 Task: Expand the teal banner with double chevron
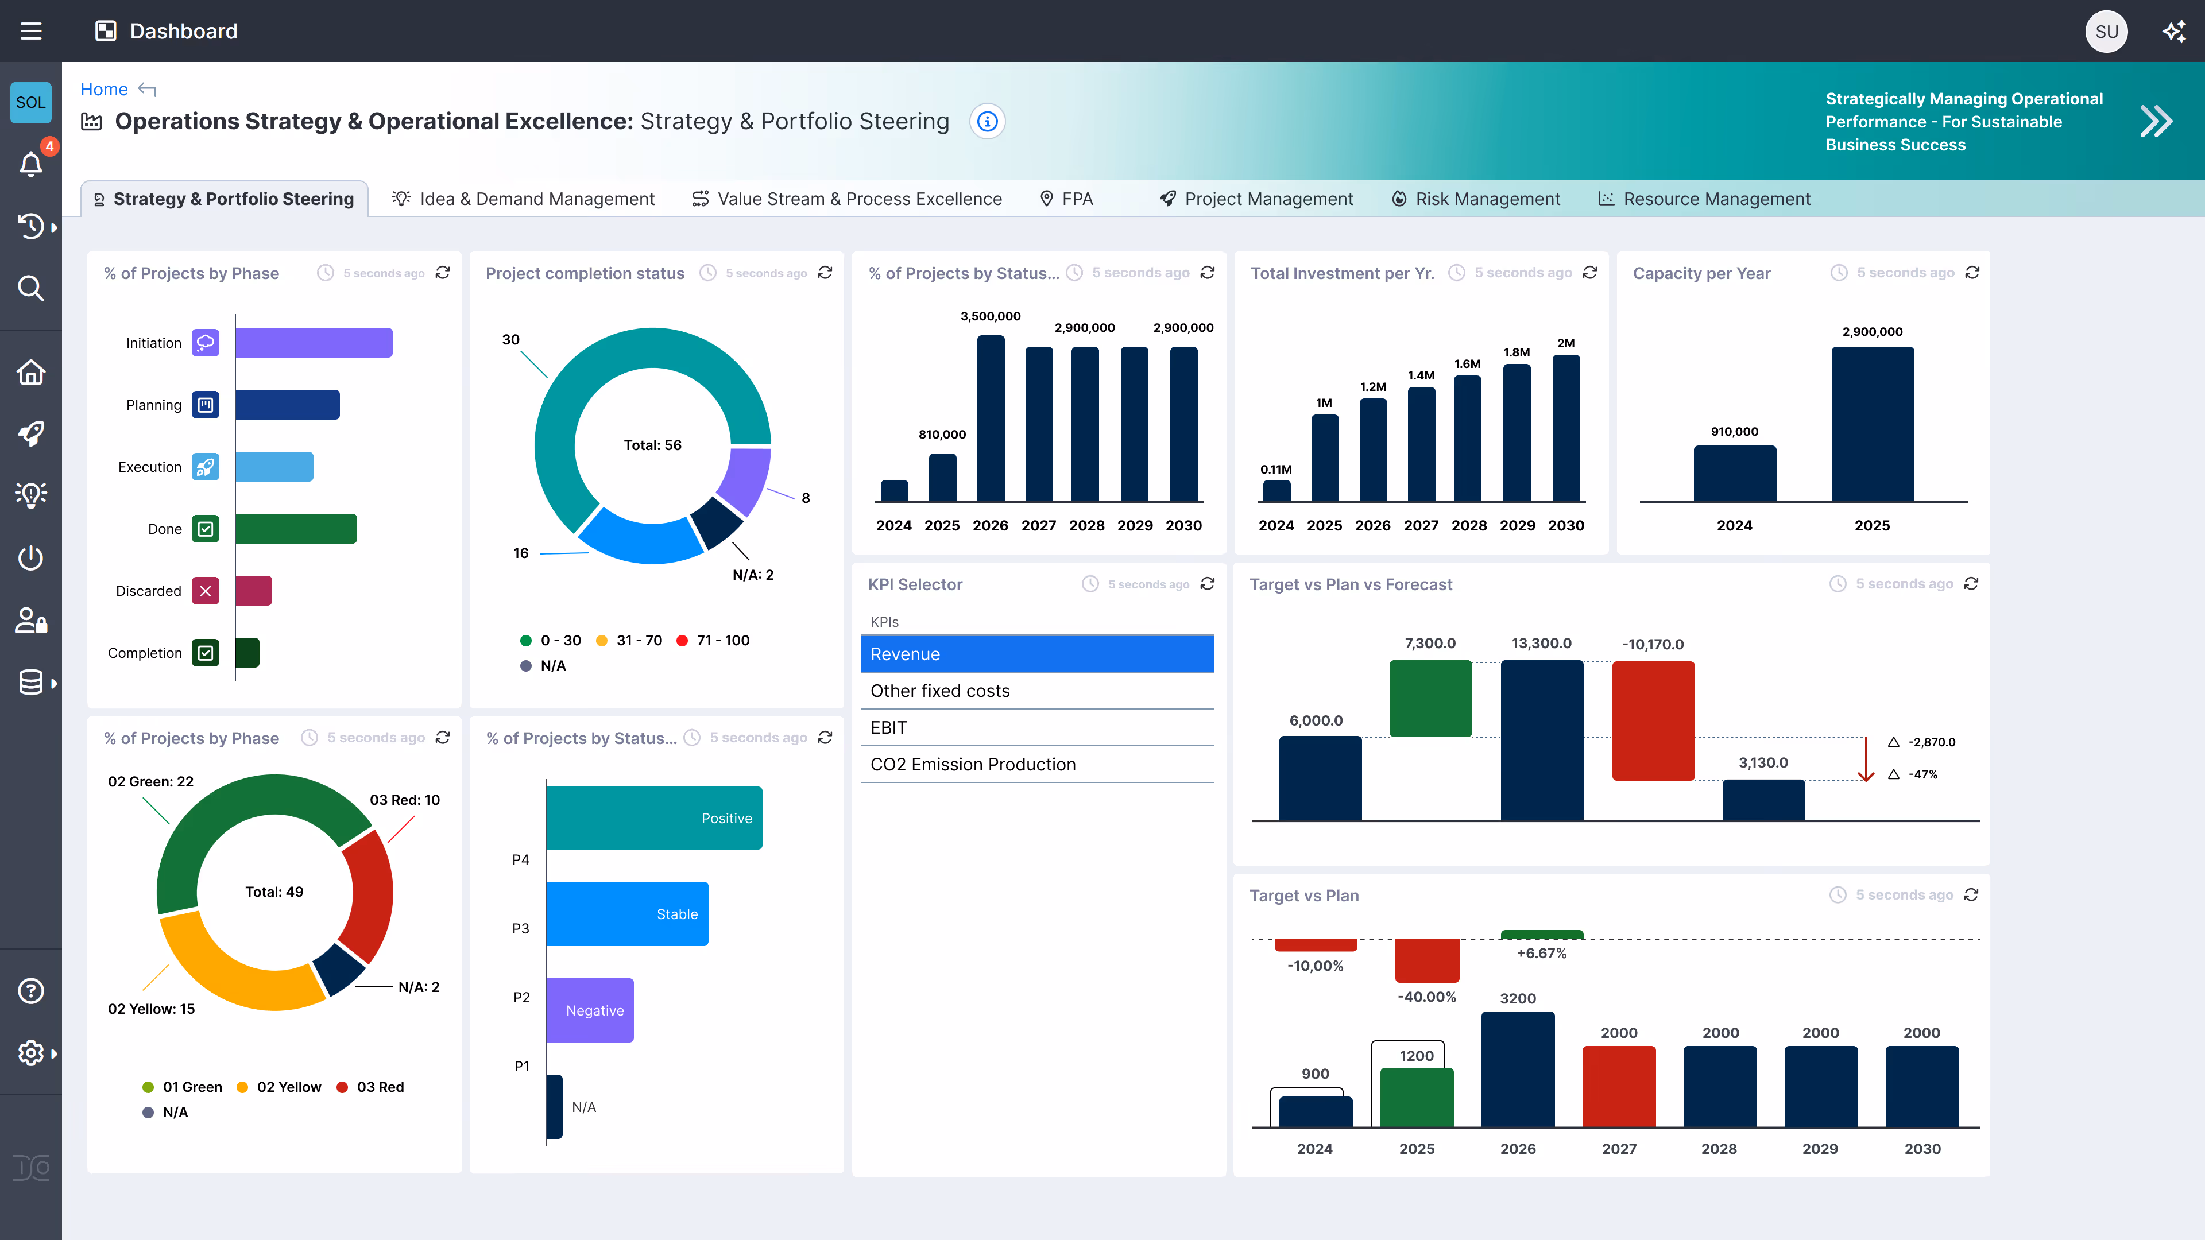tap(2156, 121)
